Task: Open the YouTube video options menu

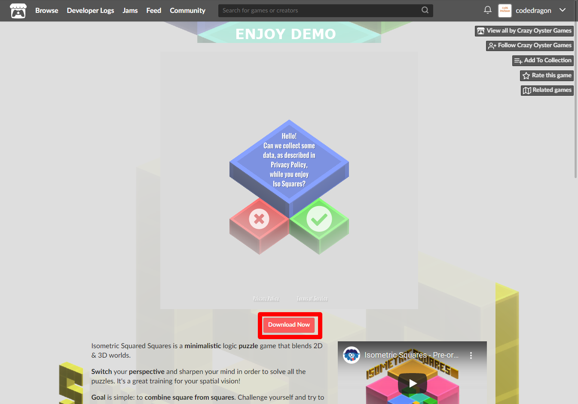Action: (x=471, y=355)
